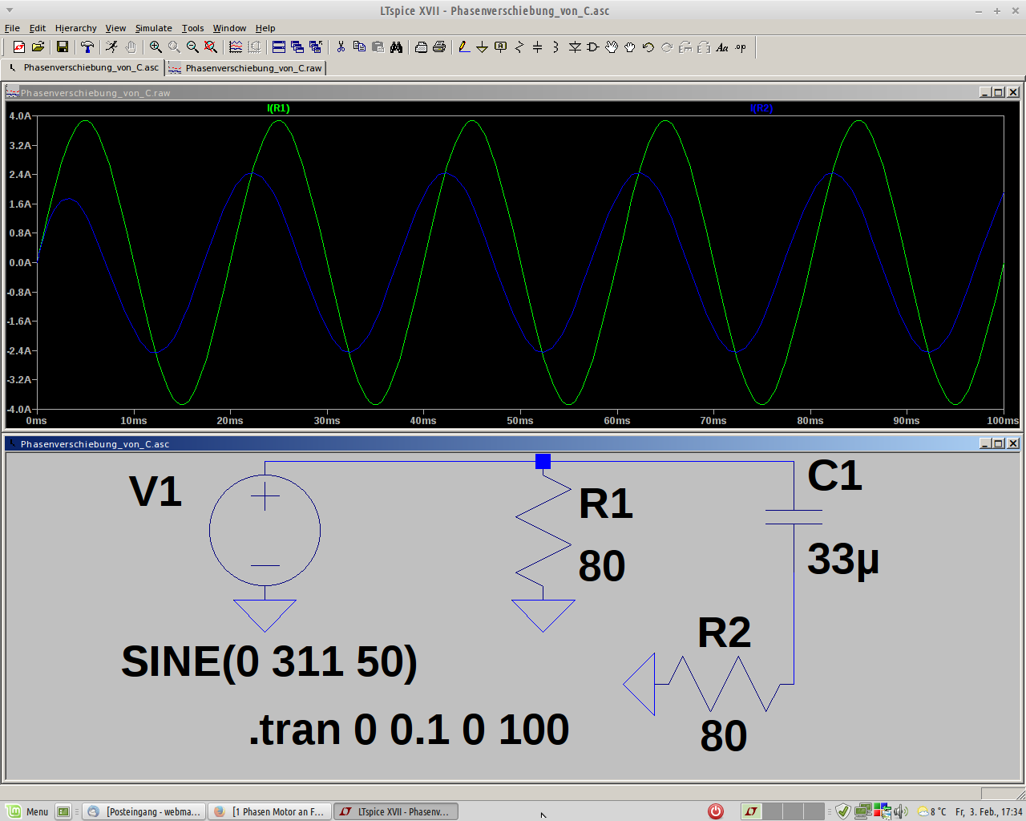Click the Run simulation icon
Viewport: 1026px width, 821px height.
(111, 47)
